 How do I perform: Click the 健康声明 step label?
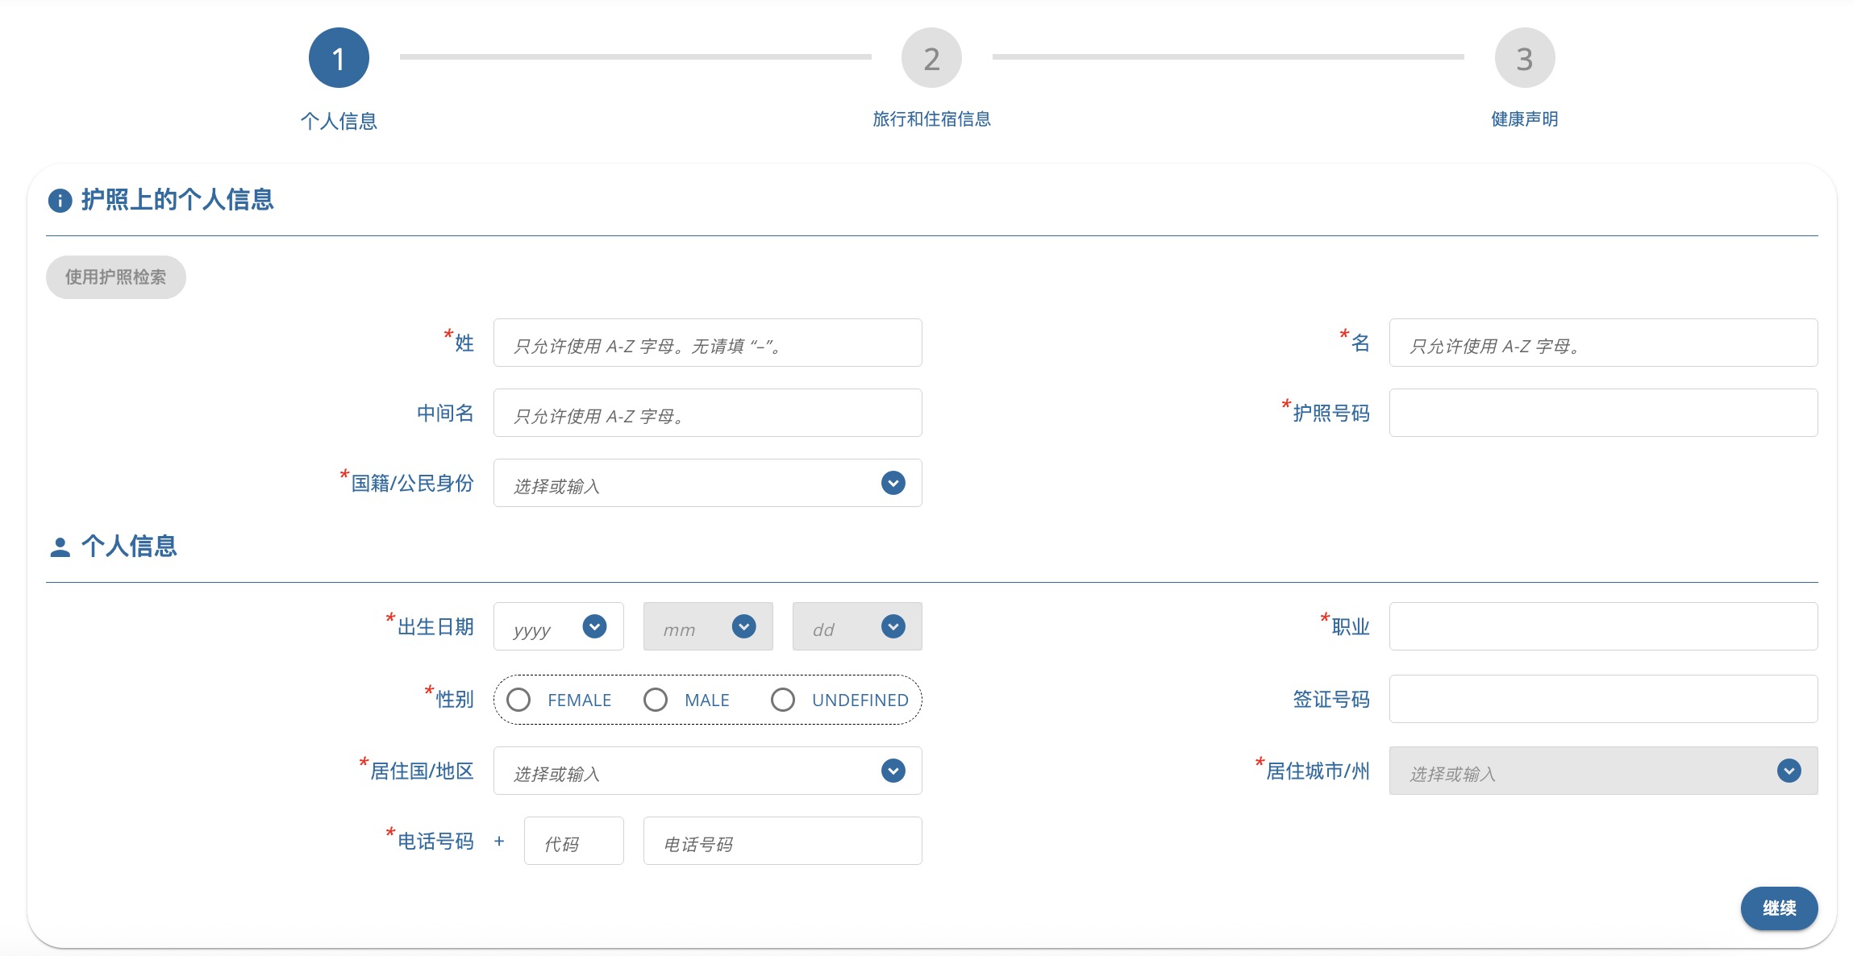point(1524,119)
